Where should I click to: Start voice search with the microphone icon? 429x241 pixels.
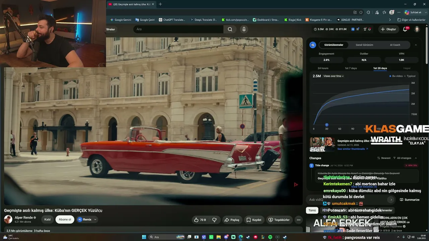click(x=244, y=29)
